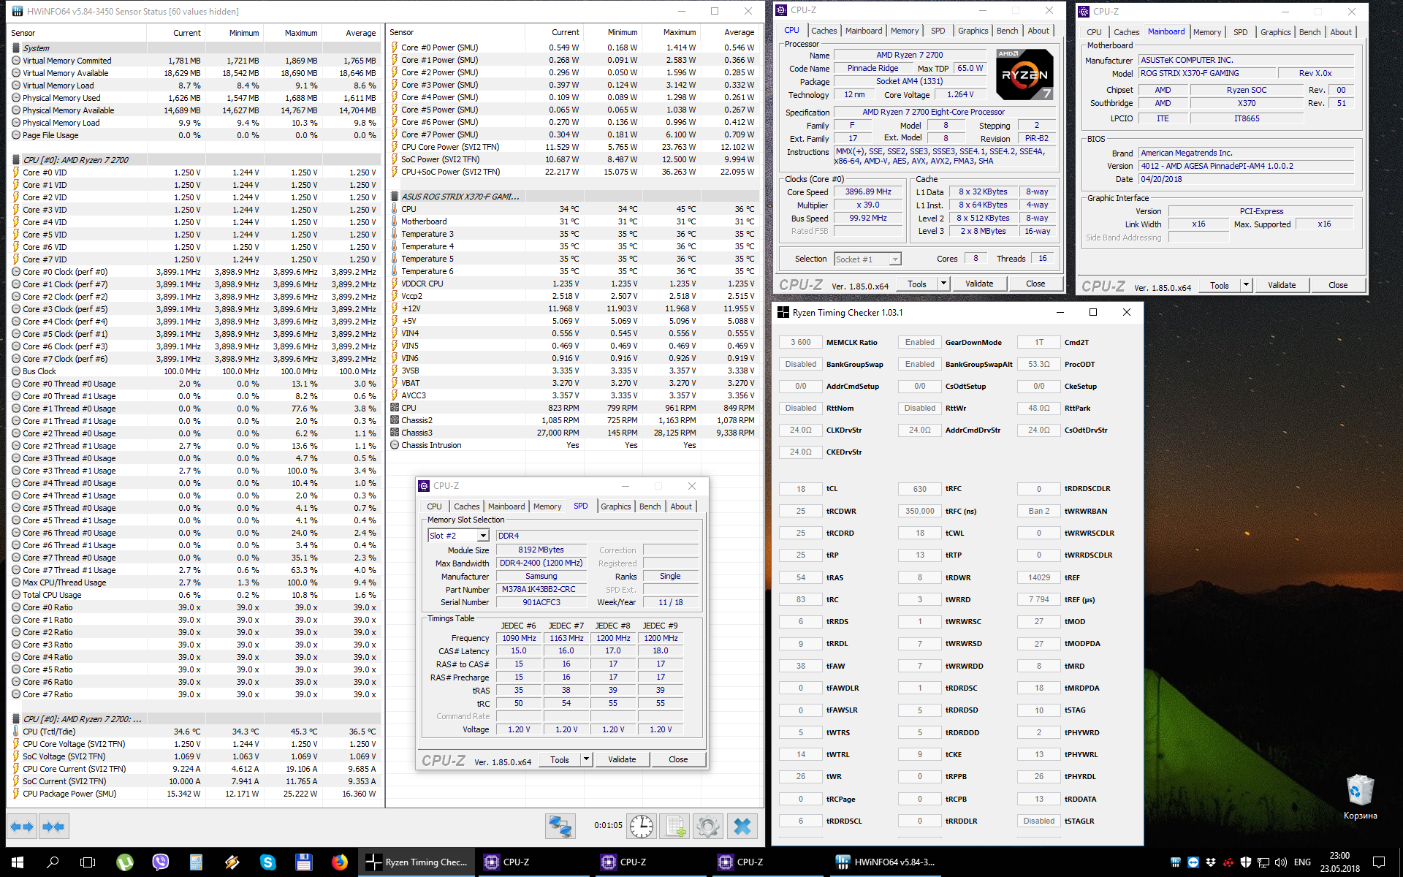This screenshot has width=1403, height=877.
Task: Open the Caches tab in CPU tab window
Action: 824,31
